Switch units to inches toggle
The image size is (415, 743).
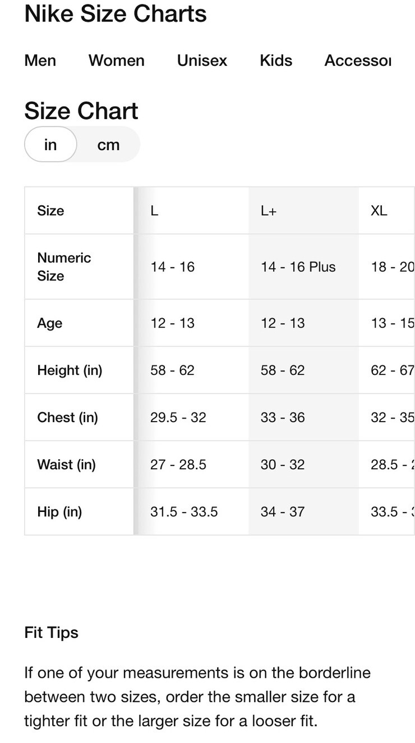[x=50, y=144]
